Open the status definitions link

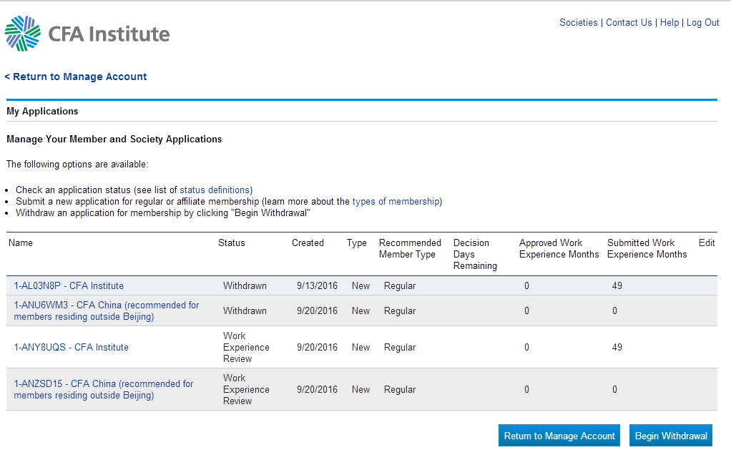(x=215, y=190)
